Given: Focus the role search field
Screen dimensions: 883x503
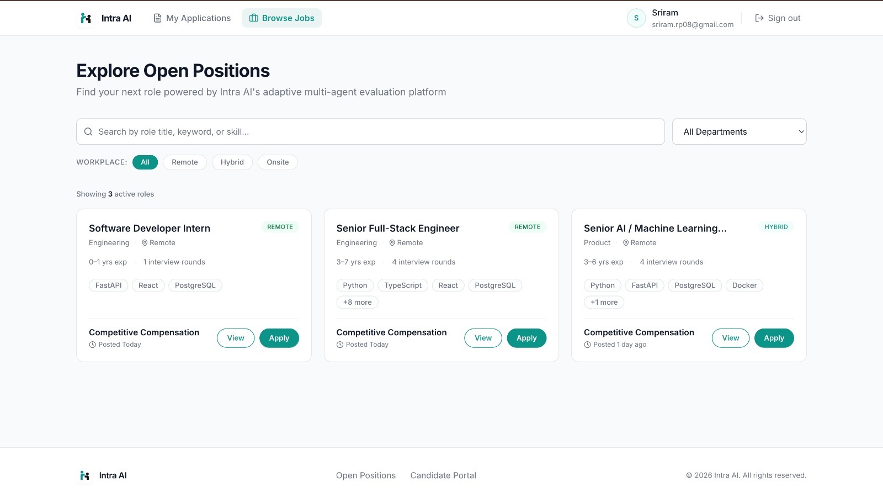Looking at the screenshot, I should point(370,132).
